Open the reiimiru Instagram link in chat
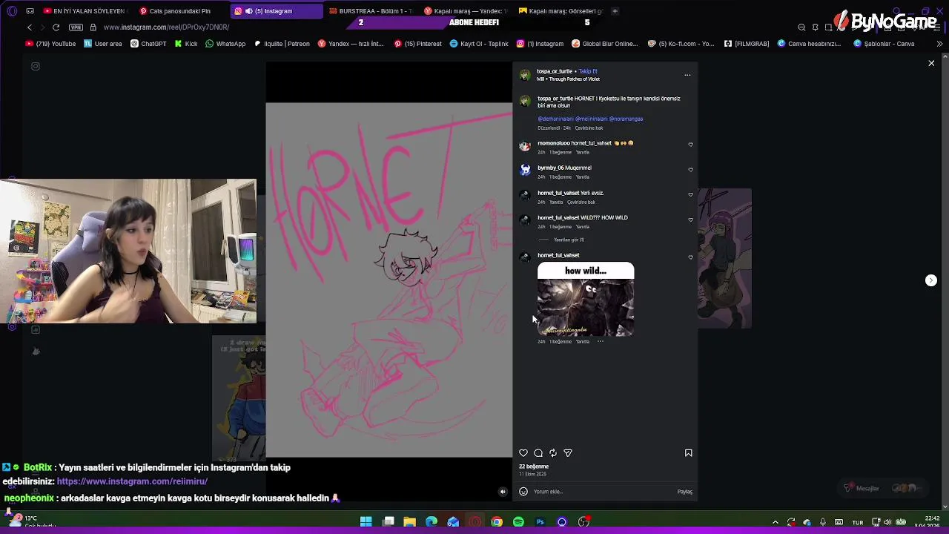The height and width of the screenshot is (534, 949). point(132,481)
